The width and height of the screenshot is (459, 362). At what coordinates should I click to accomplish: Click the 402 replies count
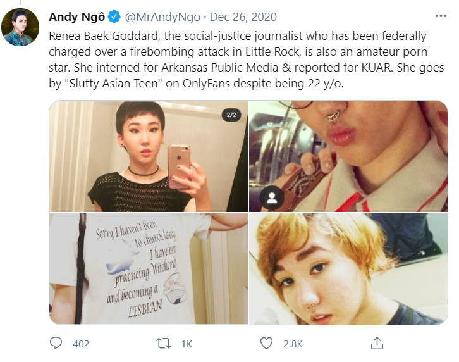[x=81, y=344]
